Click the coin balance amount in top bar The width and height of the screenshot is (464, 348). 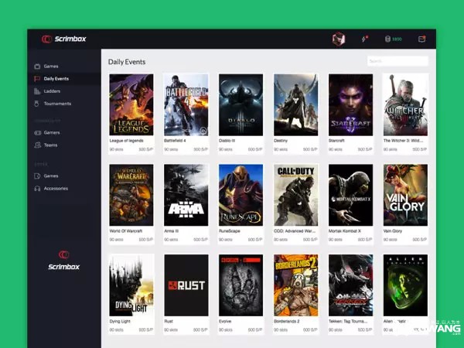click(x=397, y=39)
